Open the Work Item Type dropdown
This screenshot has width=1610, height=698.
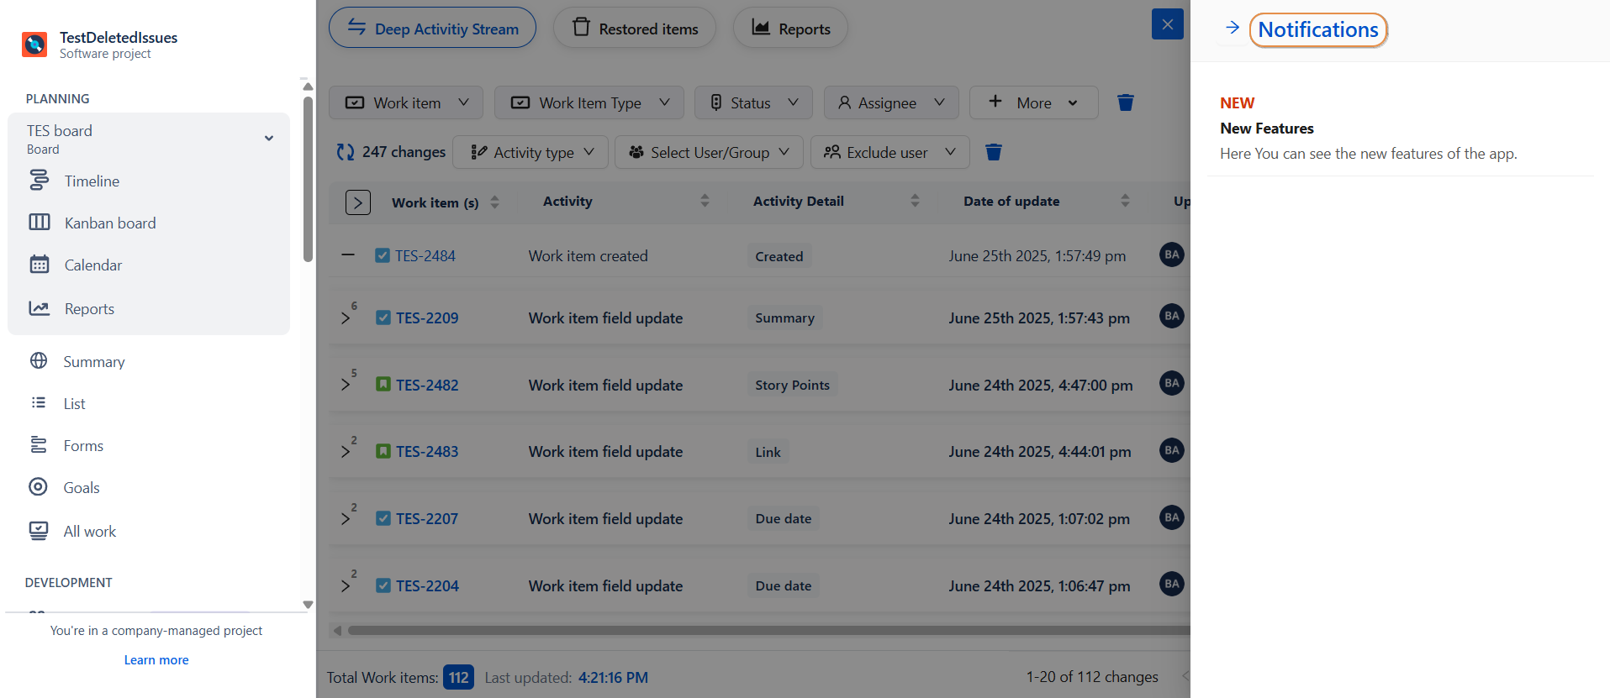(x=589, y=102)
